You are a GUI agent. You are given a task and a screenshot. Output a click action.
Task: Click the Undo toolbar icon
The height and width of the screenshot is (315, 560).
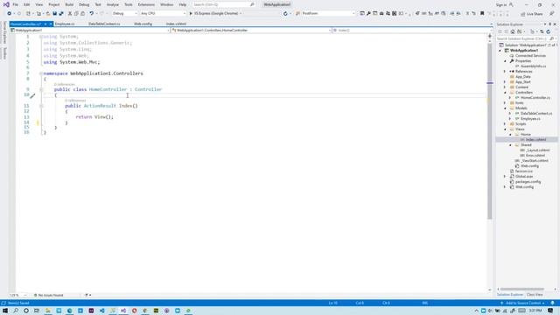(91, 14)
